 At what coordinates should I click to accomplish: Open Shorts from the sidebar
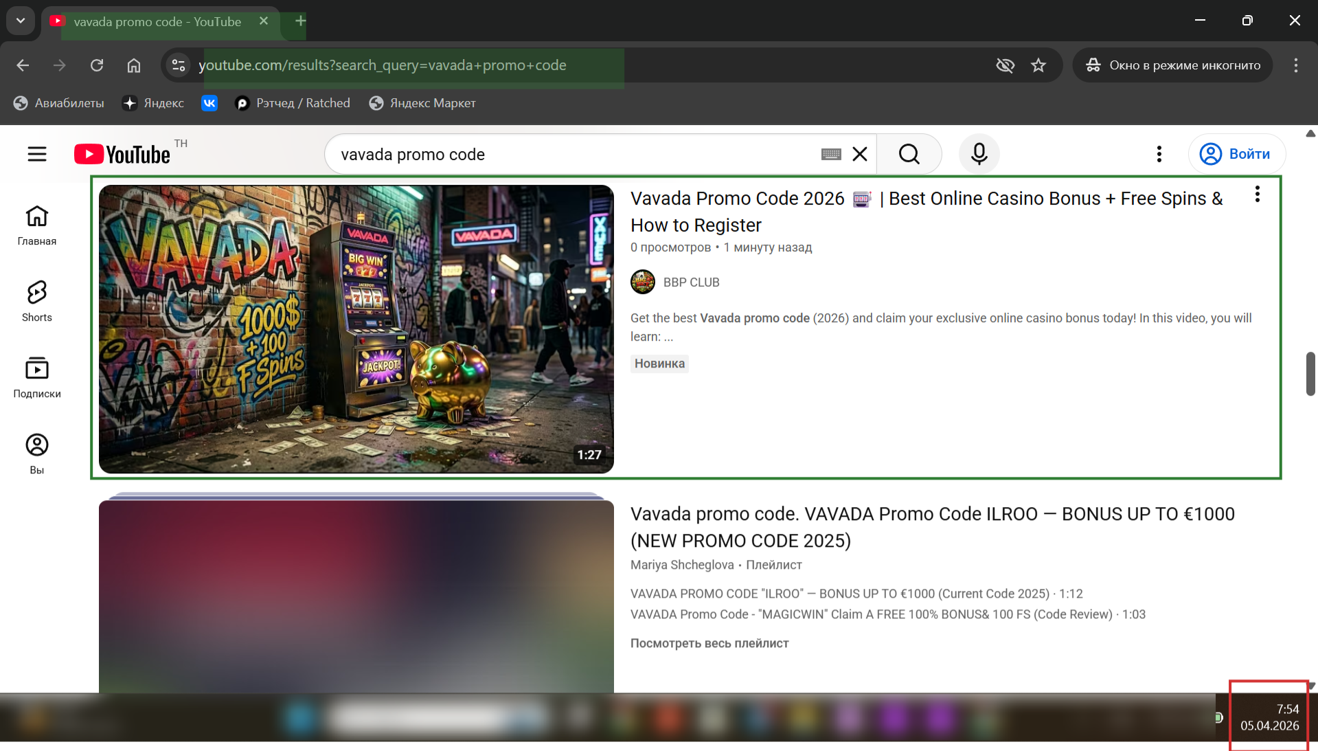37,300
